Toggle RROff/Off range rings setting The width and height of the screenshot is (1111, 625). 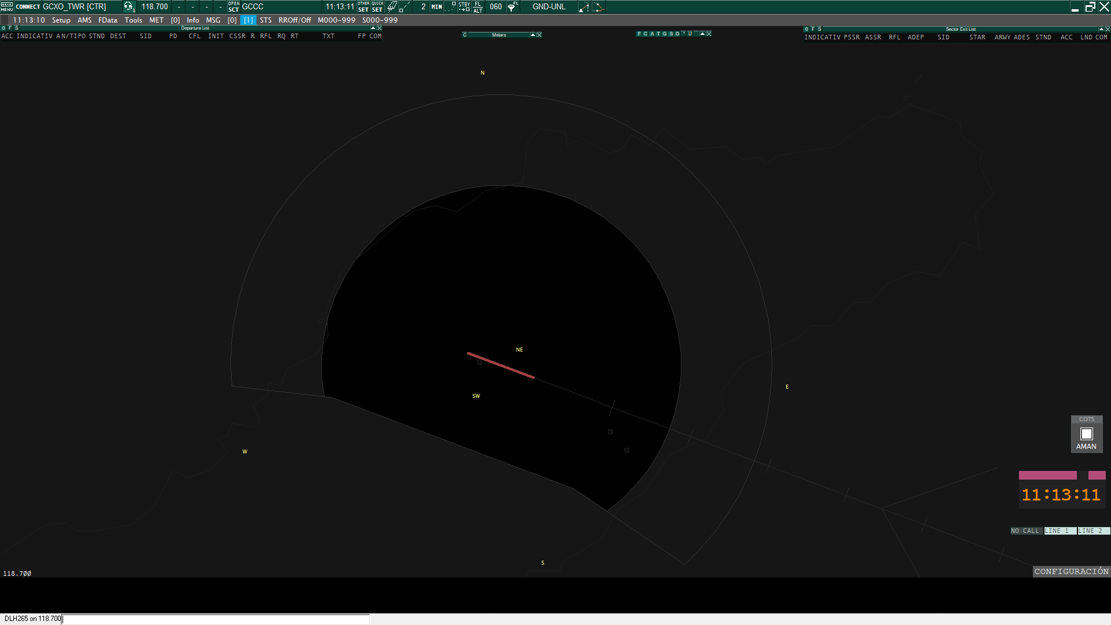pyautogui.click(x=294, y=20)
